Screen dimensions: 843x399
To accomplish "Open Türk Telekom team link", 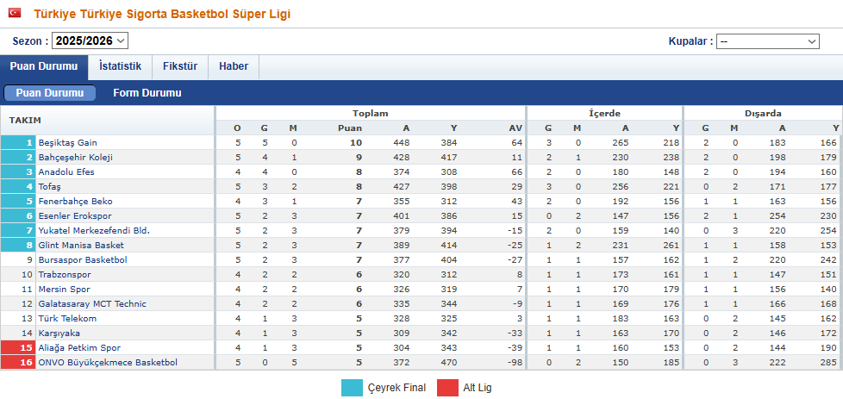I will pyautogui.click(x=67, y=318).
